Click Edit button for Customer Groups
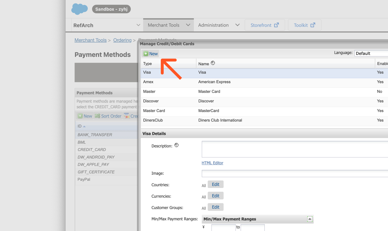Image resolution: width=388 pixels, height=231 pixels. pos(216,207)
